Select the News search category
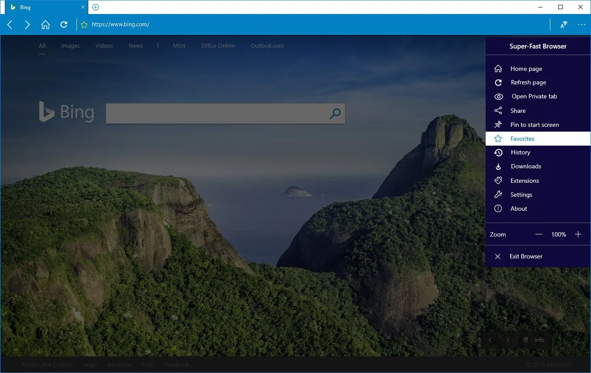The height and width of the screenshot is (373, 591). (136, 45)
